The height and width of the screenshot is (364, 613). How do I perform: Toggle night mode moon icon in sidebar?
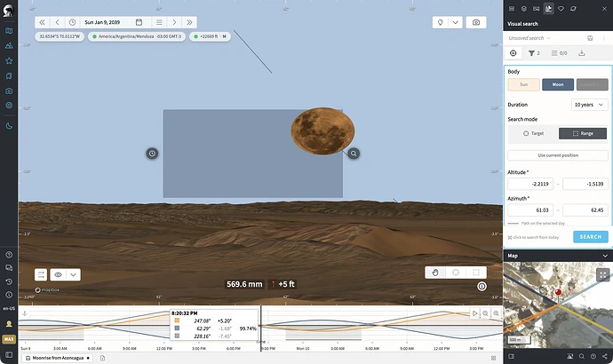9,126
